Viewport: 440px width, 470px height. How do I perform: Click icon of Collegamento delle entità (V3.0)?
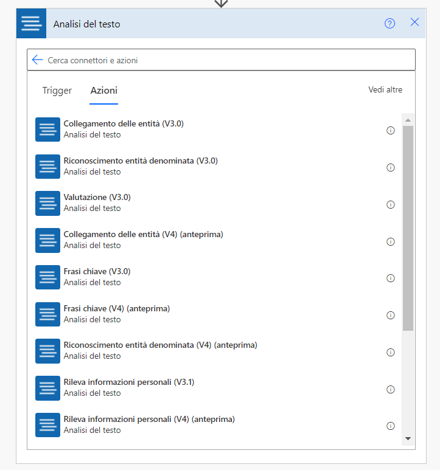(x=47, y=130)
